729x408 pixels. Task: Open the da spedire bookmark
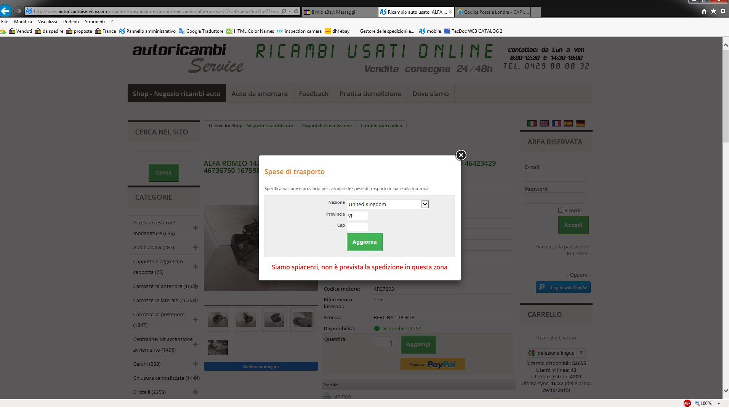pos(49,31)
